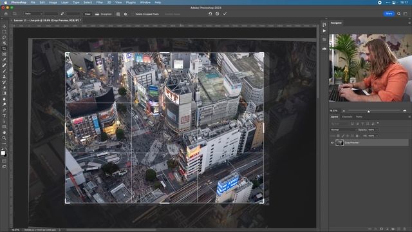Select the Rectangular Marquee tool
412x232 pixels.
(5, 32)
